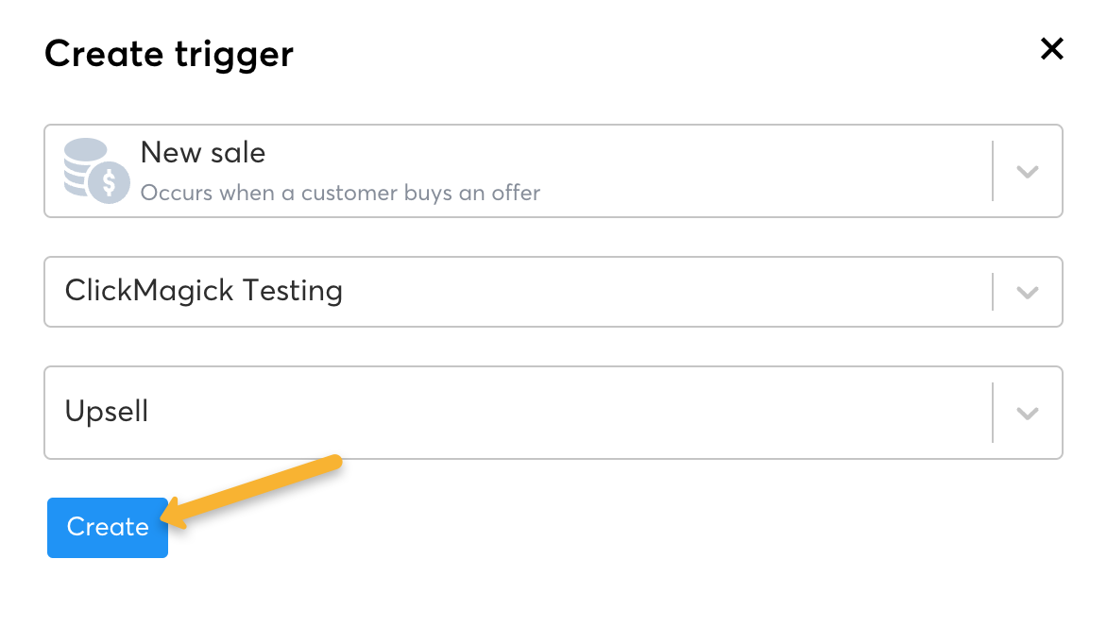Expand the New sale chevron arrow
The width and height of the screenshot is (1107, 627).
pos(1028,172)
